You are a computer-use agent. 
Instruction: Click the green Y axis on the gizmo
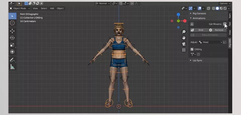coord(178,21)
